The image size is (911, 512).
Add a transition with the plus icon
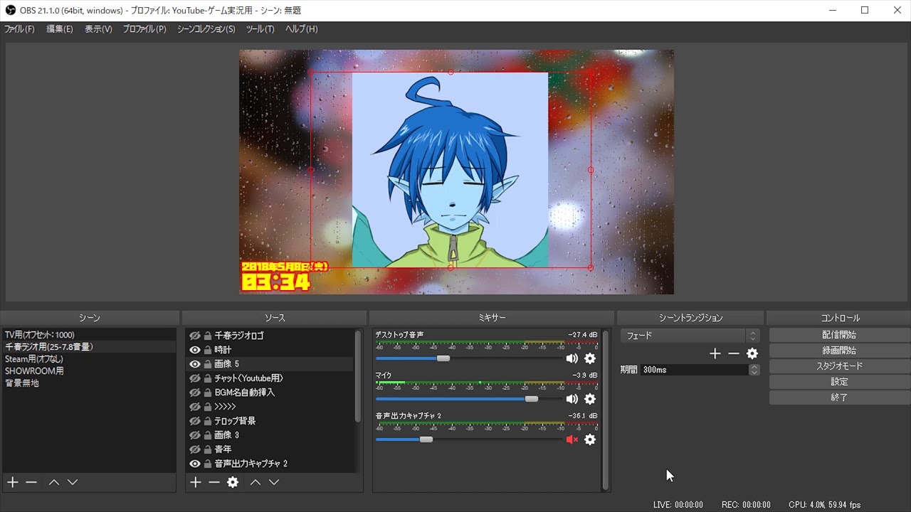[715, 353]
